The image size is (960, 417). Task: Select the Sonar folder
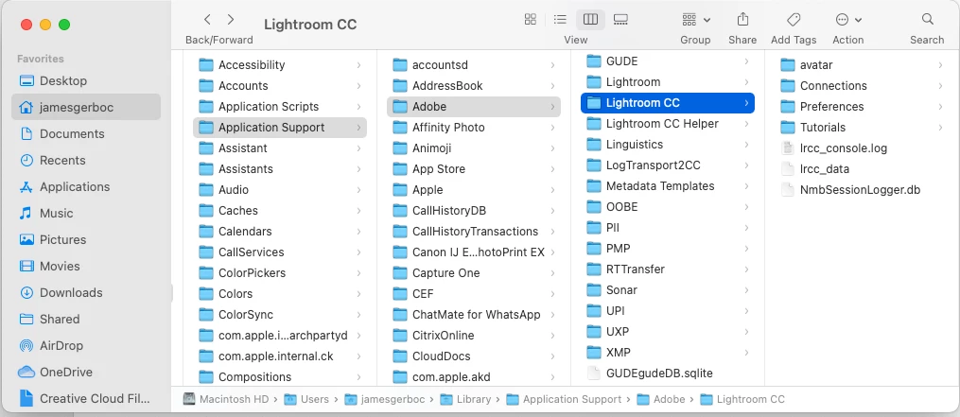[x=668, y=290]
